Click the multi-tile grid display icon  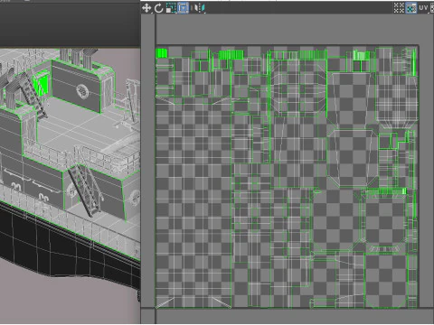tap(399, 8)
